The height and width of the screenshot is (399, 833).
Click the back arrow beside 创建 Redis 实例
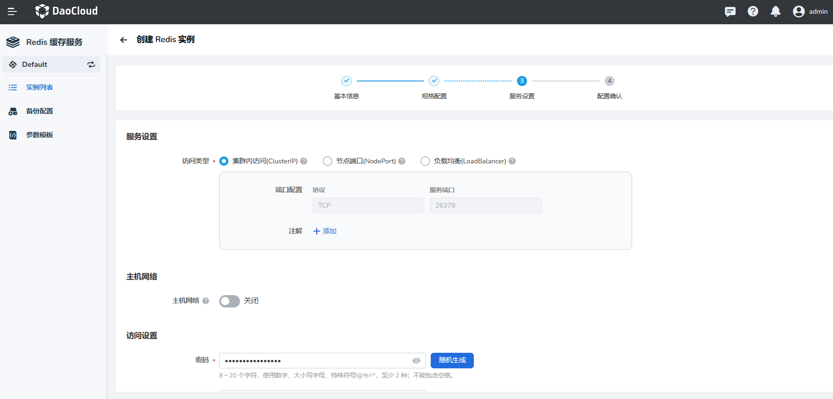pos(123,40)
